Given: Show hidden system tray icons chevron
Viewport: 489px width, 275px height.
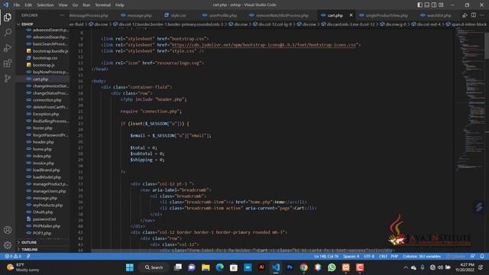Looking at the screenshot, I should pos(406,267).
